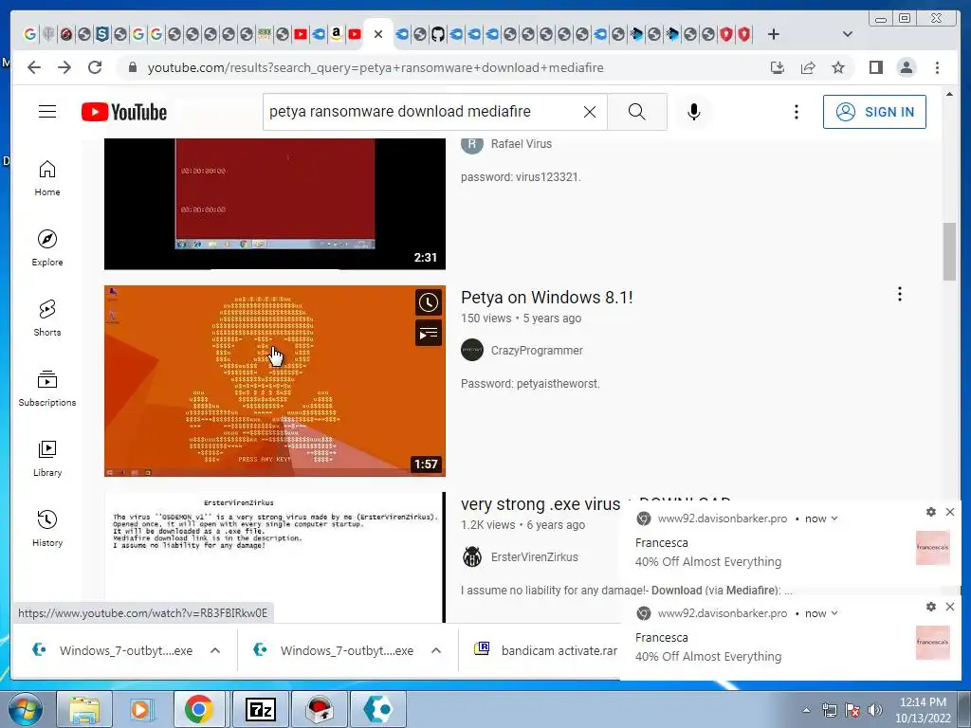The image size is (971, 728).
Task: Expand second Windows_7-outbyt exe download options
Action: click(436, 650)
